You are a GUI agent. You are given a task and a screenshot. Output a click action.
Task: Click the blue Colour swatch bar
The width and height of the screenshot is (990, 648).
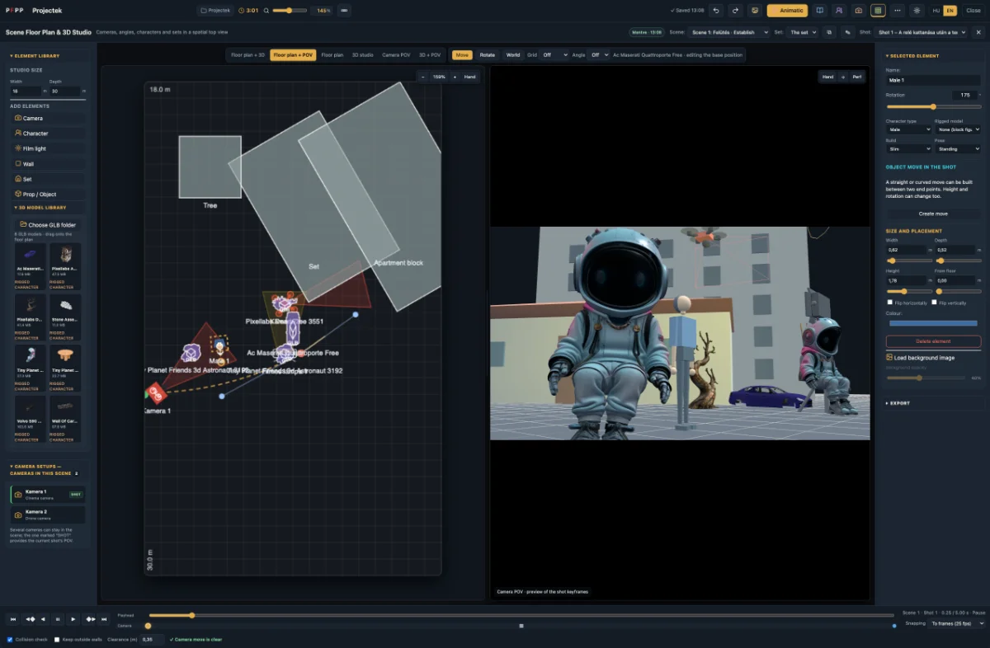point(934,323)
